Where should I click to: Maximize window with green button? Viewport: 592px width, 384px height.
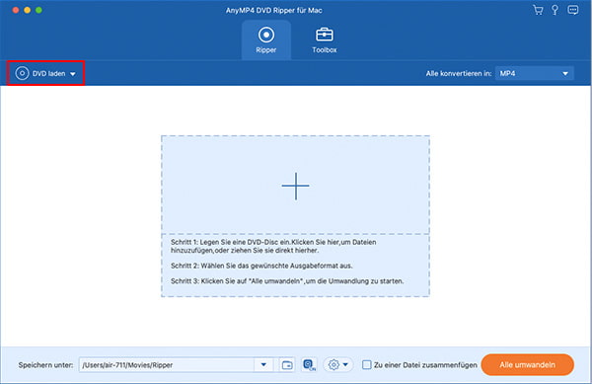coord(38,10)
